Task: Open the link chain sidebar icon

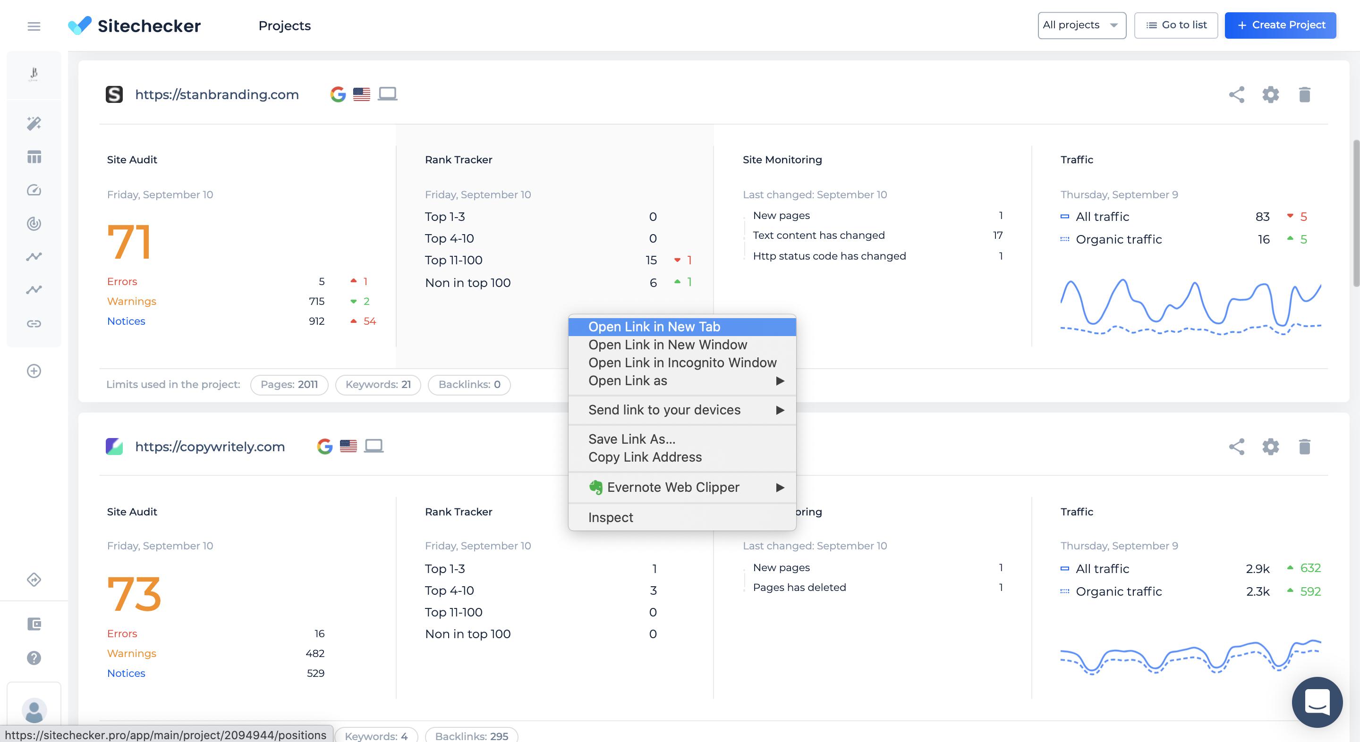Action: pos(34,323)
